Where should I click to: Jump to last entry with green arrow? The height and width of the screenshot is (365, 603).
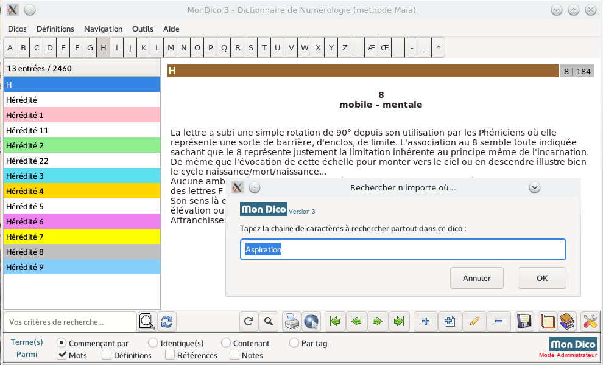(x=399, y=321)
